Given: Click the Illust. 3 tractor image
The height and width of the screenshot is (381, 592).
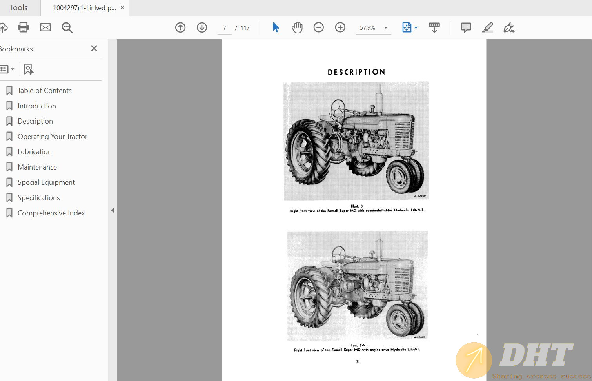Looking at the screenshot, I should pos(356,141).
